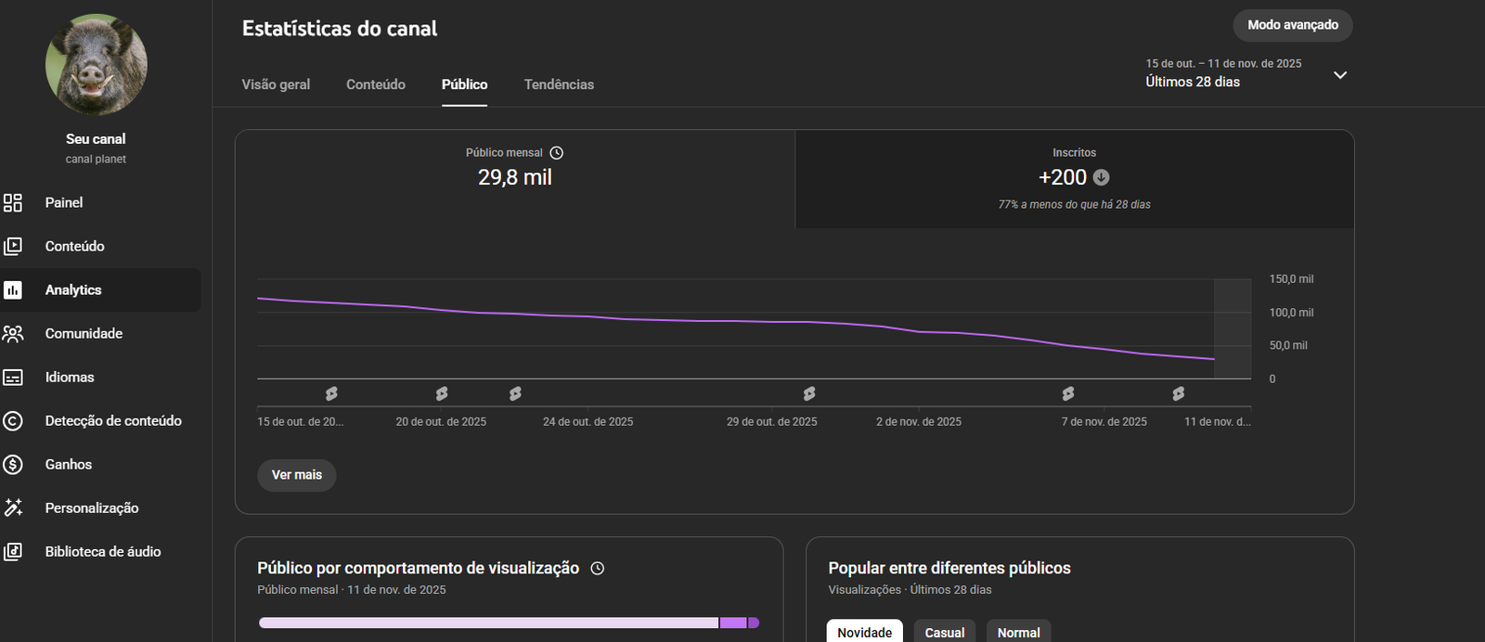Click clock icon beside Público por comportamento de visualização
This screenshot has width=1485, height=642.
click(x=598, y=569)
